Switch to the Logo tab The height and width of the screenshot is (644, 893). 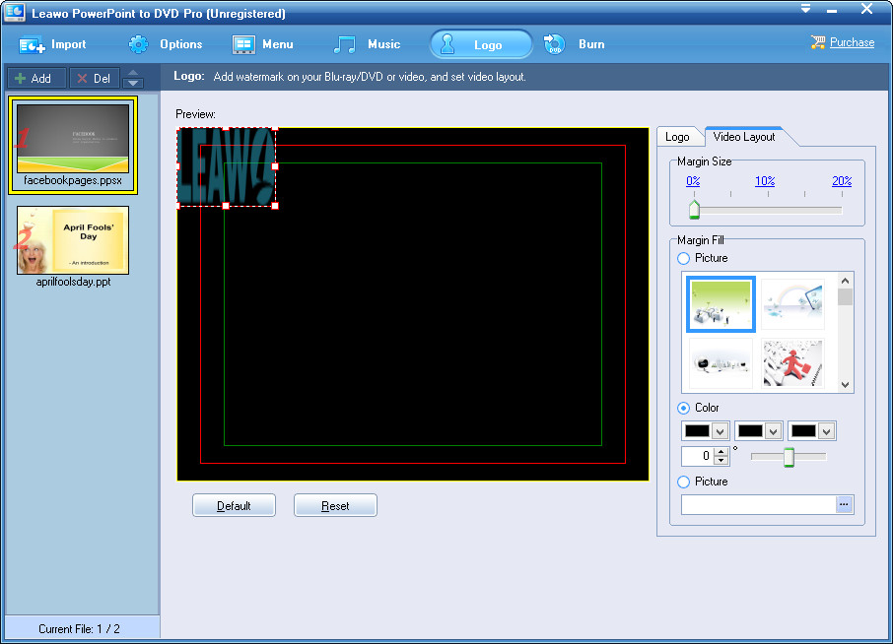(x=677, y=137)
